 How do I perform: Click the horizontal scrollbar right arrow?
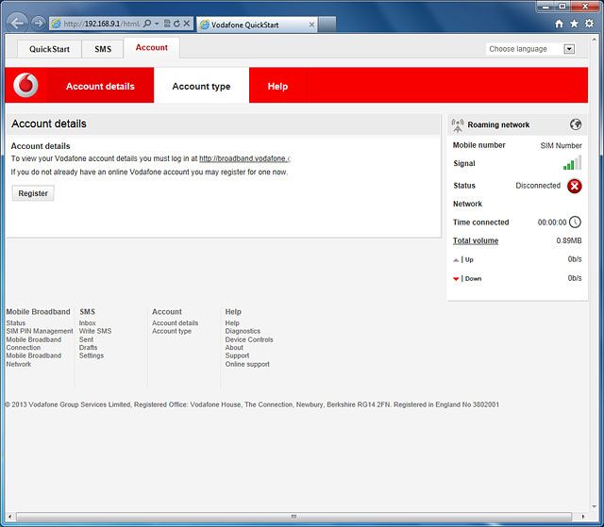[x=583, y=517]
